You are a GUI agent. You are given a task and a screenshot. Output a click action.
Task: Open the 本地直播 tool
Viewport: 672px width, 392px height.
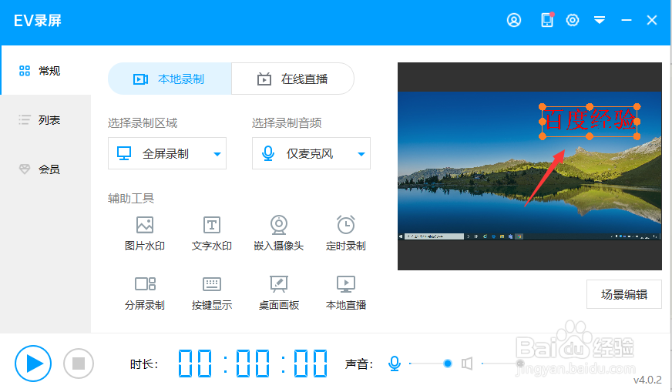(346, 293)
